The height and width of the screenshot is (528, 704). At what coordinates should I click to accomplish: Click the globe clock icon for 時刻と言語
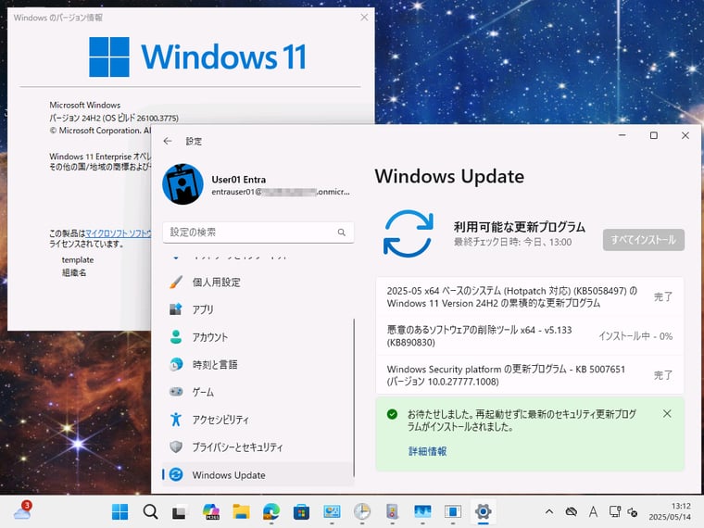[176, 364]
